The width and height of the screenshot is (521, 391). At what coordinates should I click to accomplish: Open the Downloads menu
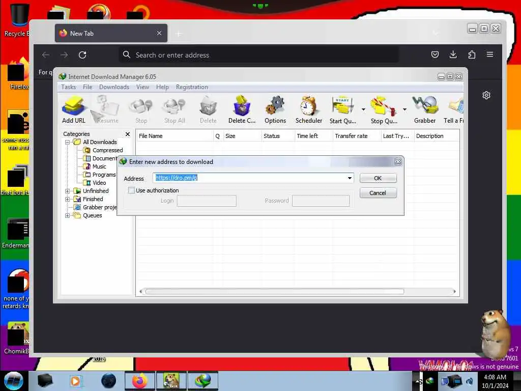[114, 87]
